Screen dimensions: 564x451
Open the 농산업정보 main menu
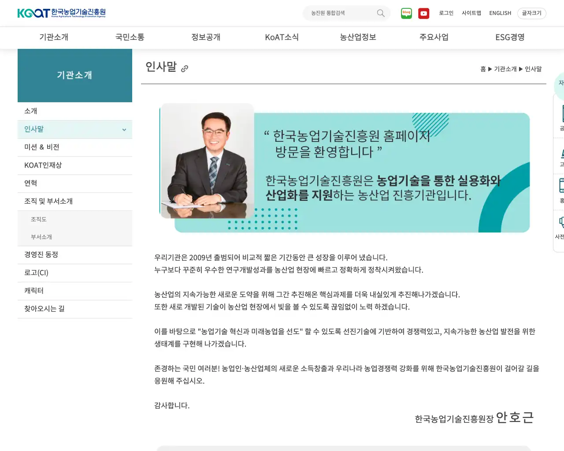point(358,37)
